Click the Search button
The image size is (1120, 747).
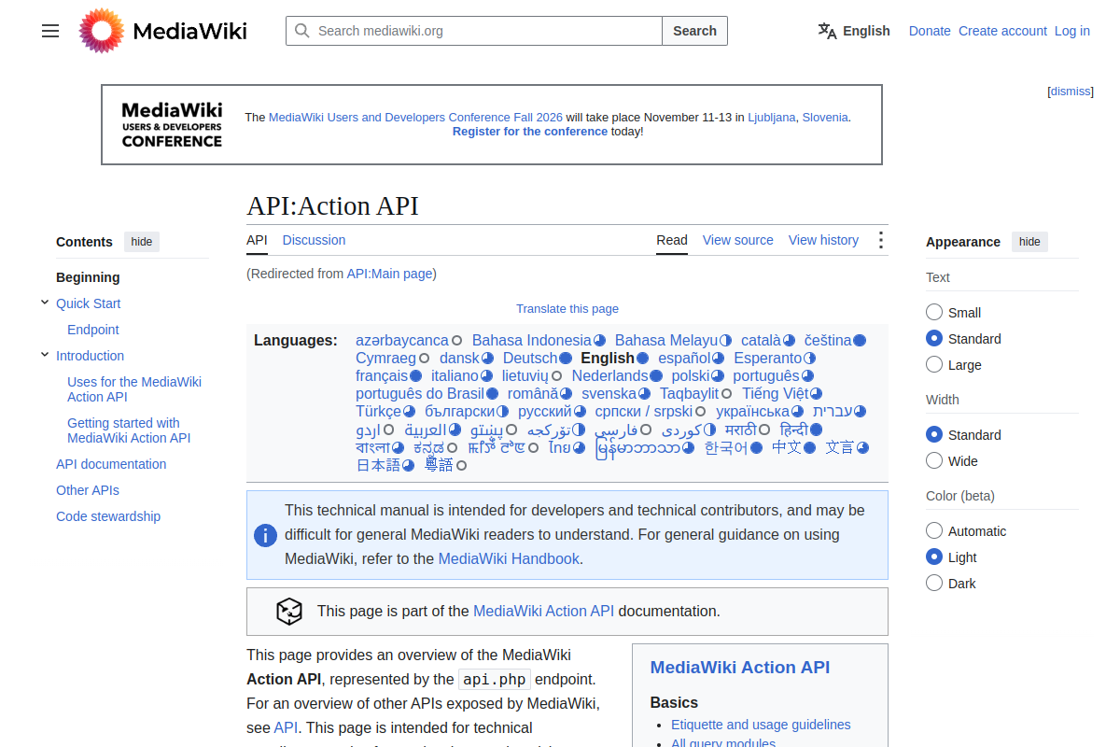pyautogui.click(x=694, y=31)
